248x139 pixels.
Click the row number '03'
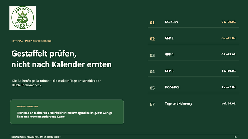click(x=152, y=55)
